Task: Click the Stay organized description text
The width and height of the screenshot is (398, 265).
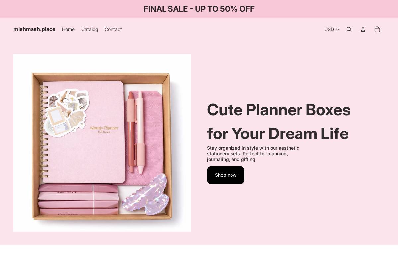Action: pos(253,154)
